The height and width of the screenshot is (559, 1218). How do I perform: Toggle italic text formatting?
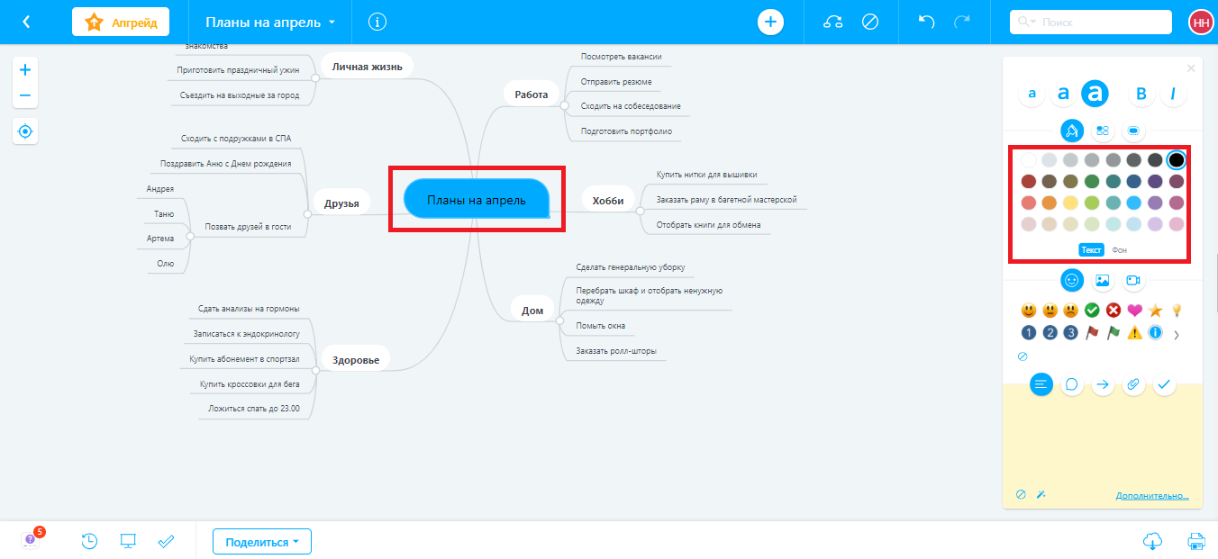[1172, 94]
